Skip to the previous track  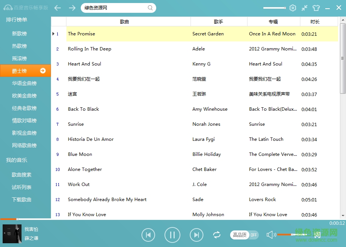[x=148, y=235]
